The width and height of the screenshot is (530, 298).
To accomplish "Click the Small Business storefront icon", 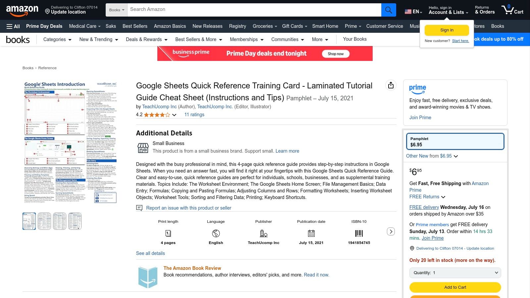I will tap(143, 148).
